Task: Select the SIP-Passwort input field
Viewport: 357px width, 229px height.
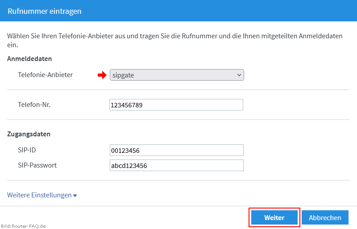Action: click(x=176, y=165)
